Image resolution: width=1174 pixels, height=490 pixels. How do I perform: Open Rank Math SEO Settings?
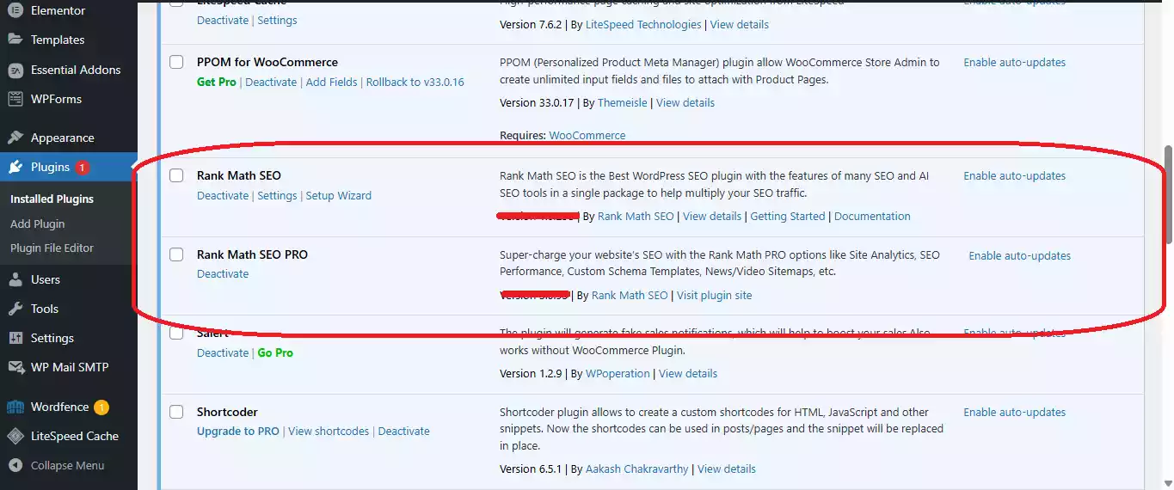pyautogui.click(x=277, y=195)
